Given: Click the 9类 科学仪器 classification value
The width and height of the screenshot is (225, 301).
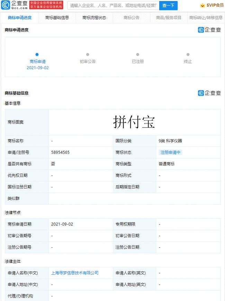Looking at the screenshot, I should [x=170, y=141].
